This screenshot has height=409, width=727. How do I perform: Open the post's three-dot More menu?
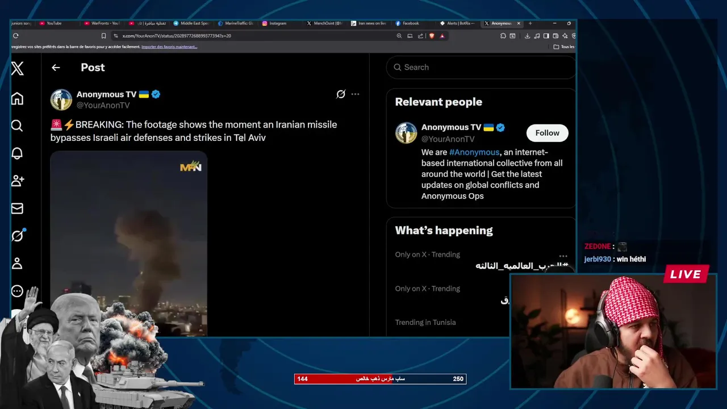(x=355, y=94)
